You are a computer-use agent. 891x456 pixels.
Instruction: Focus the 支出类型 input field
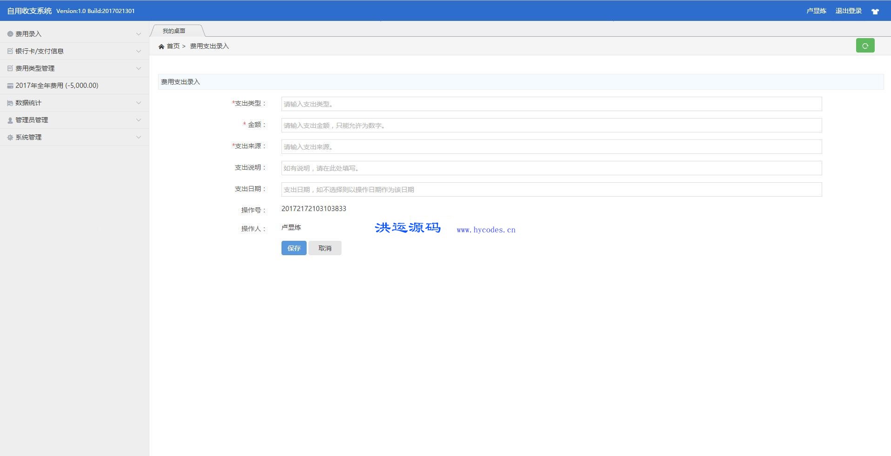click(x=551, y=104)
